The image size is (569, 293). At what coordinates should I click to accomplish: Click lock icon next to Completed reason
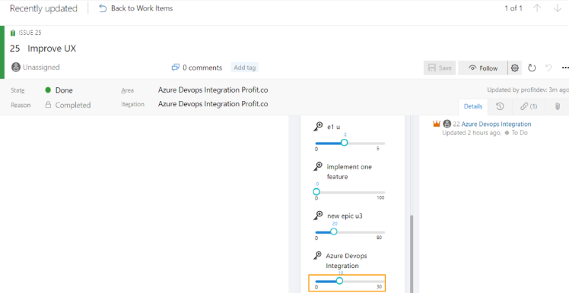pos(48,105)
